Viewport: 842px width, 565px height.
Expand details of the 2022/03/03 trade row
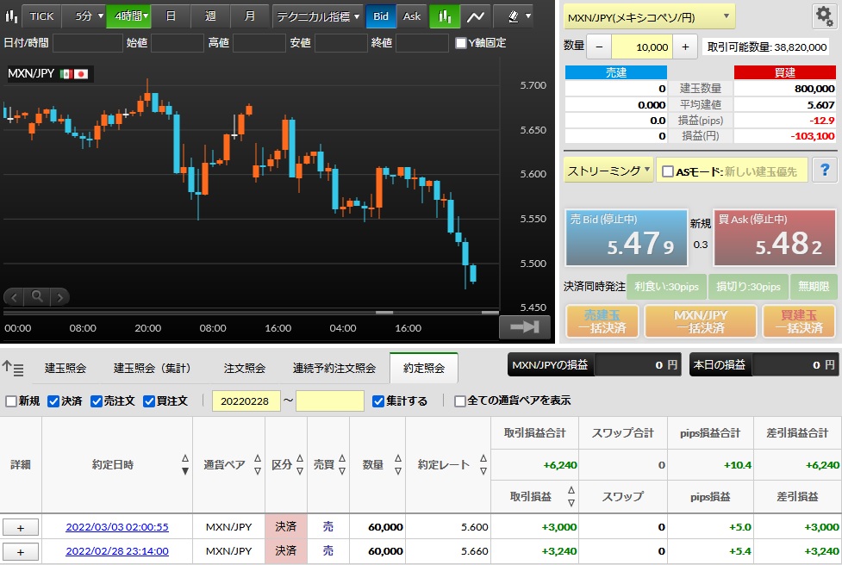[21, 527]
